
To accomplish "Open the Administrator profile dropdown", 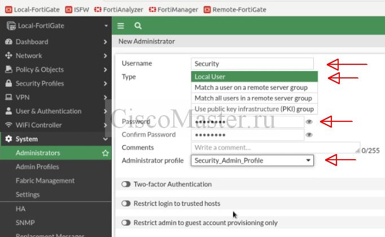I will (252, 160).
